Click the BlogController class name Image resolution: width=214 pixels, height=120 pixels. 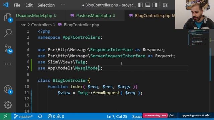click(70, 80)
